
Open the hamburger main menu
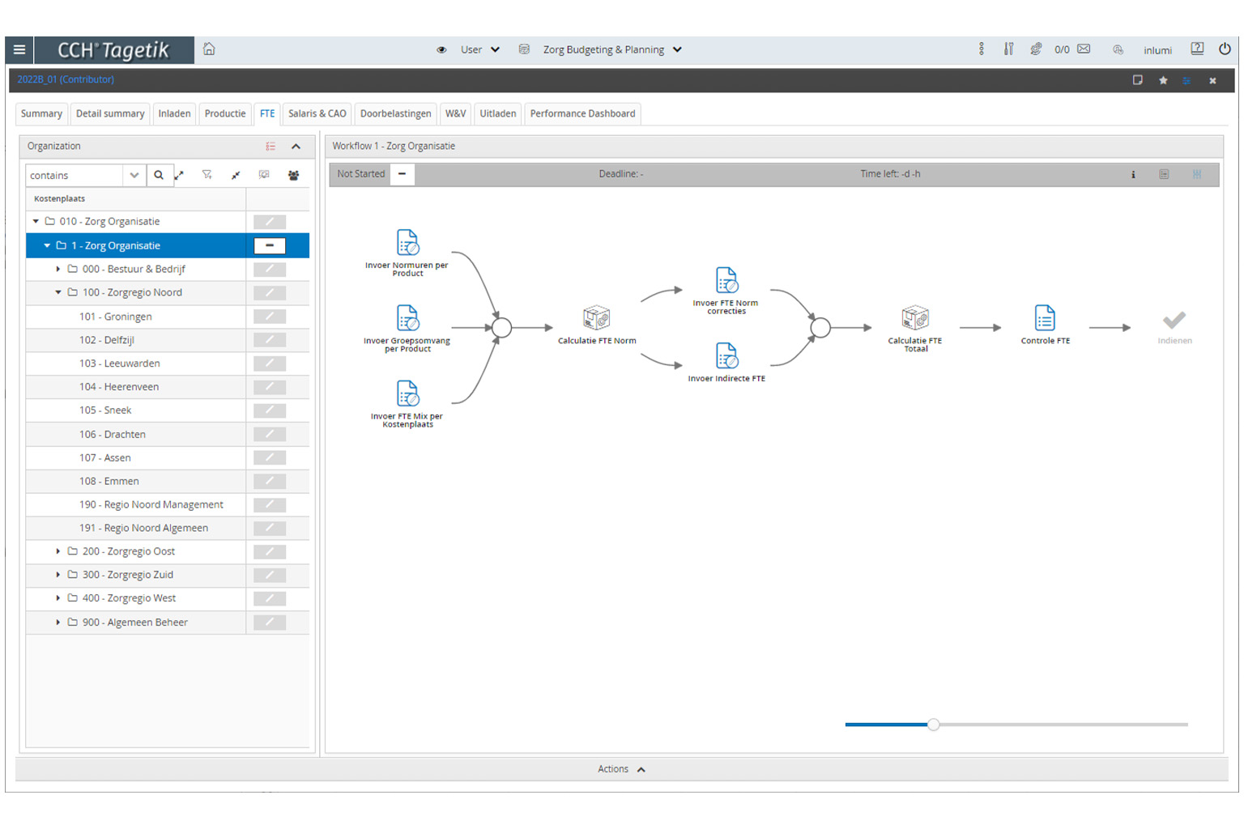click(19, 50)
